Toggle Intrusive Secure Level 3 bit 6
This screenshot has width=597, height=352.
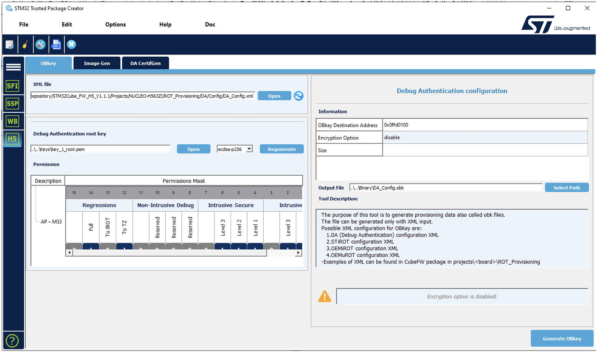[x=223, y=247]
